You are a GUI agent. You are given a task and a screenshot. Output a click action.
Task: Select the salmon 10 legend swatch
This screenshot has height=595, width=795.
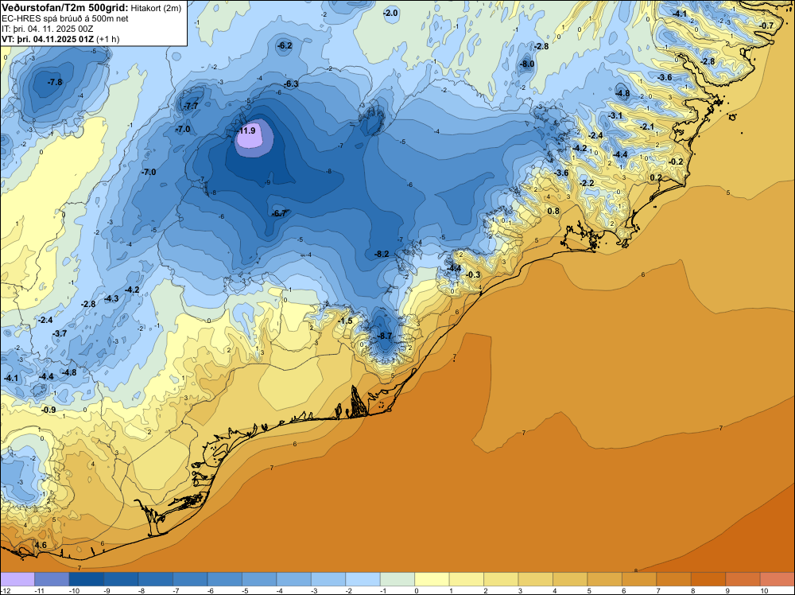(x=778, y=579)
